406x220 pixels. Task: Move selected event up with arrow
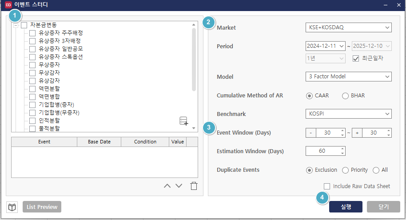coord(167,186)
